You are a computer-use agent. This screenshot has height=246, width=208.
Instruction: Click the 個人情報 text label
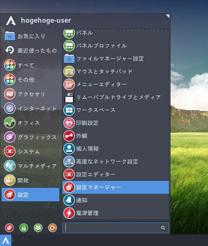click(x=87, y=149)
